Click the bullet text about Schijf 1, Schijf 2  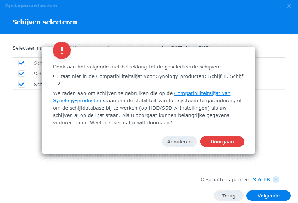click(x=150, y=80)
